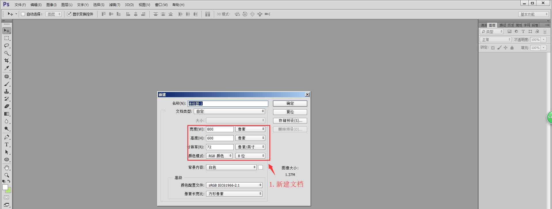Open the 像素长宽比 方形像素 dropdown

(234, 194)
